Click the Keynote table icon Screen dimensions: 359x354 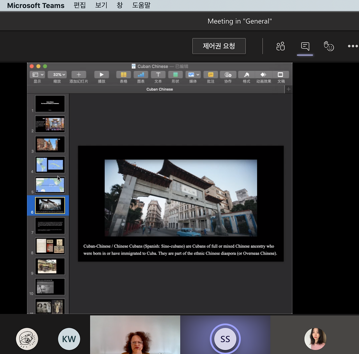tap(123, 75)
